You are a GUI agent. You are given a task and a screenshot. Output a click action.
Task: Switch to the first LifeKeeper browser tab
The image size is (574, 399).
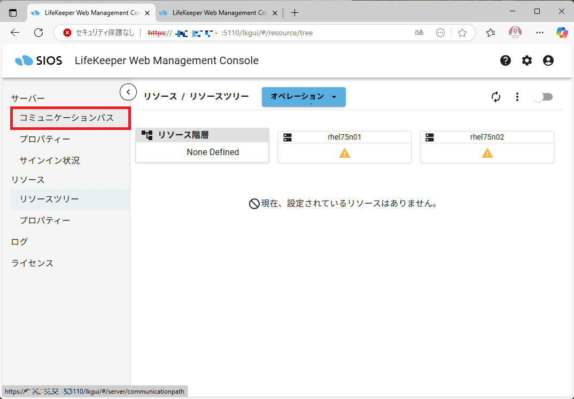[91, 13]
